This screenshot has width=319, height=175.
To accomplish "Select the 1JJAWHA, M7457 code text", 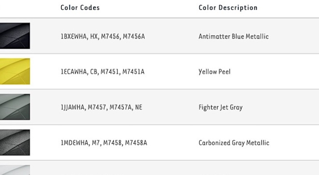I will click(x=84, y=107).
